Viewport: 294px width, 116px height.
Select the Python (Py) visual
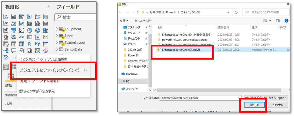(x=38, y=44)
